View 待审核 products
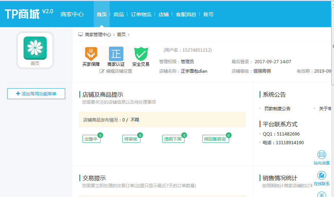This screenshot has width=334, height=197. coord(131,139)
